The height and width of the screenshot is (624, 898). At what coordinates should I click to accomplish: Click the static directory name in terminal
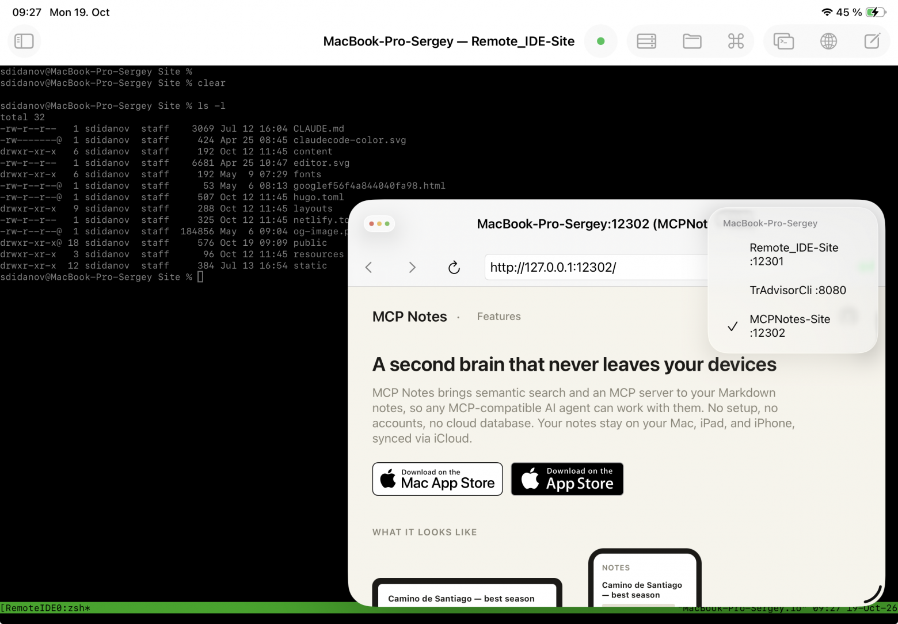pos(310,266)
